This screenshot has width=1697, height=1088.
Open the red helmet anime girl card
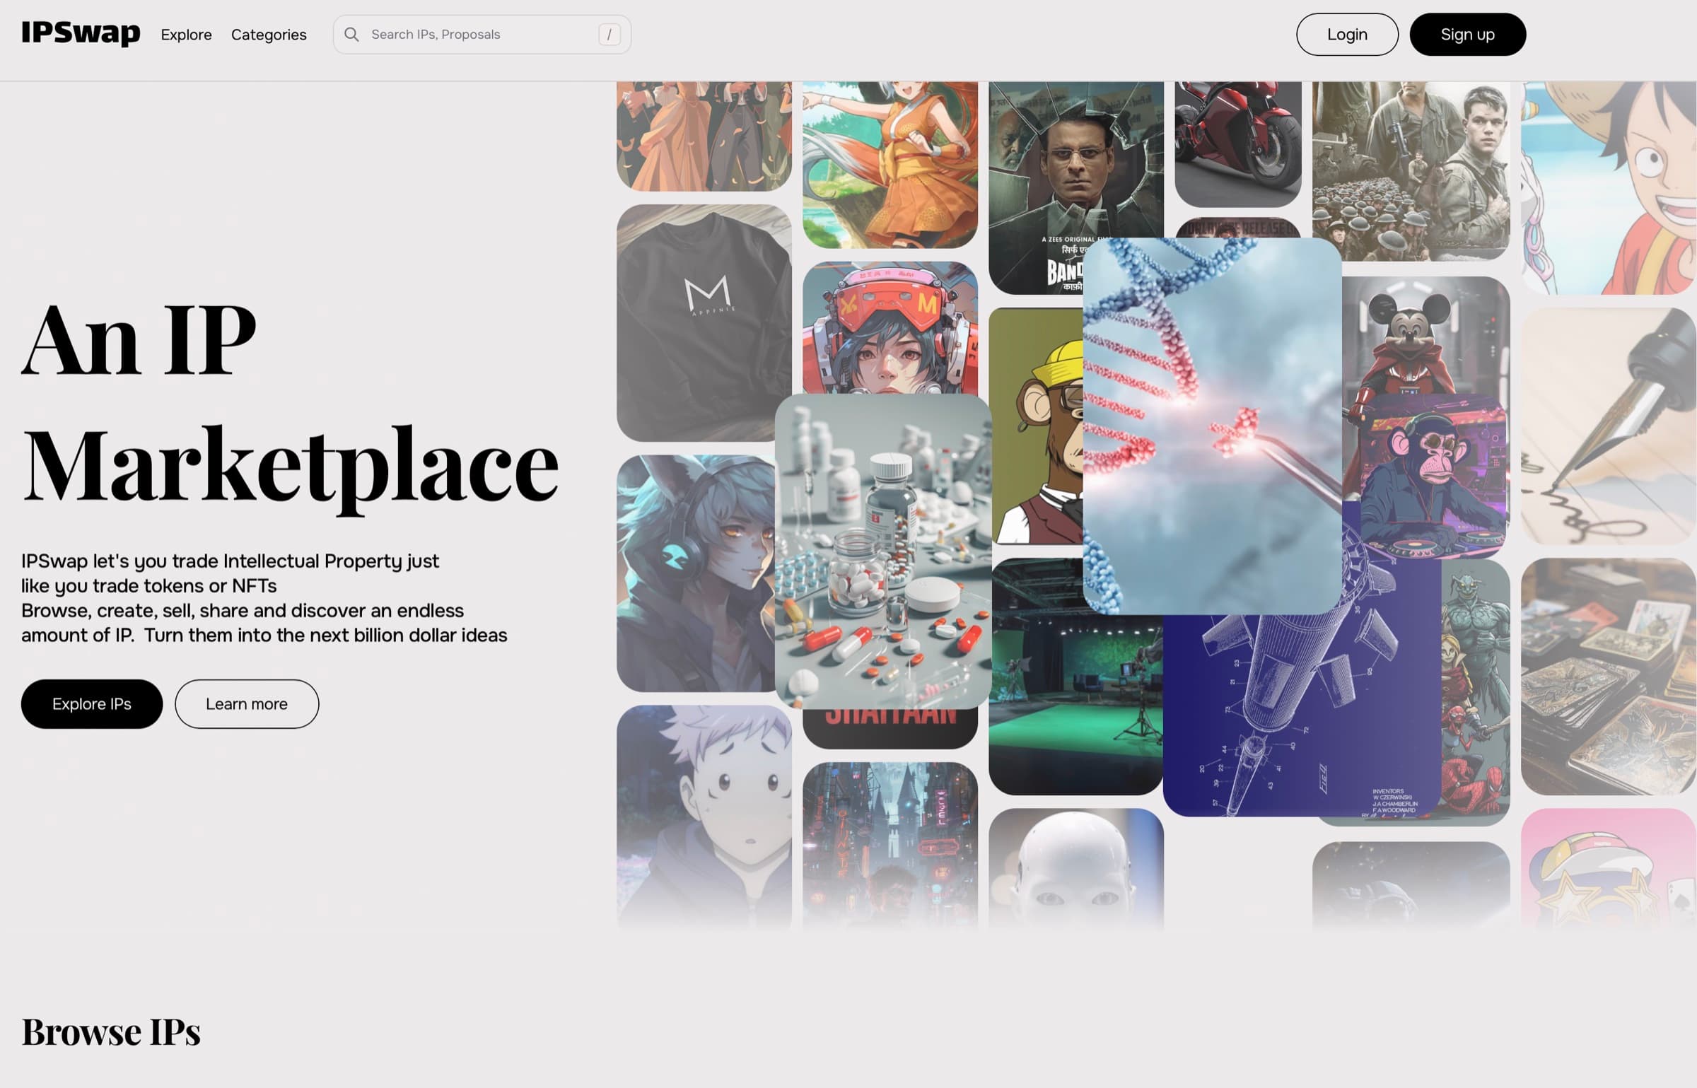(x=890, y=328)
